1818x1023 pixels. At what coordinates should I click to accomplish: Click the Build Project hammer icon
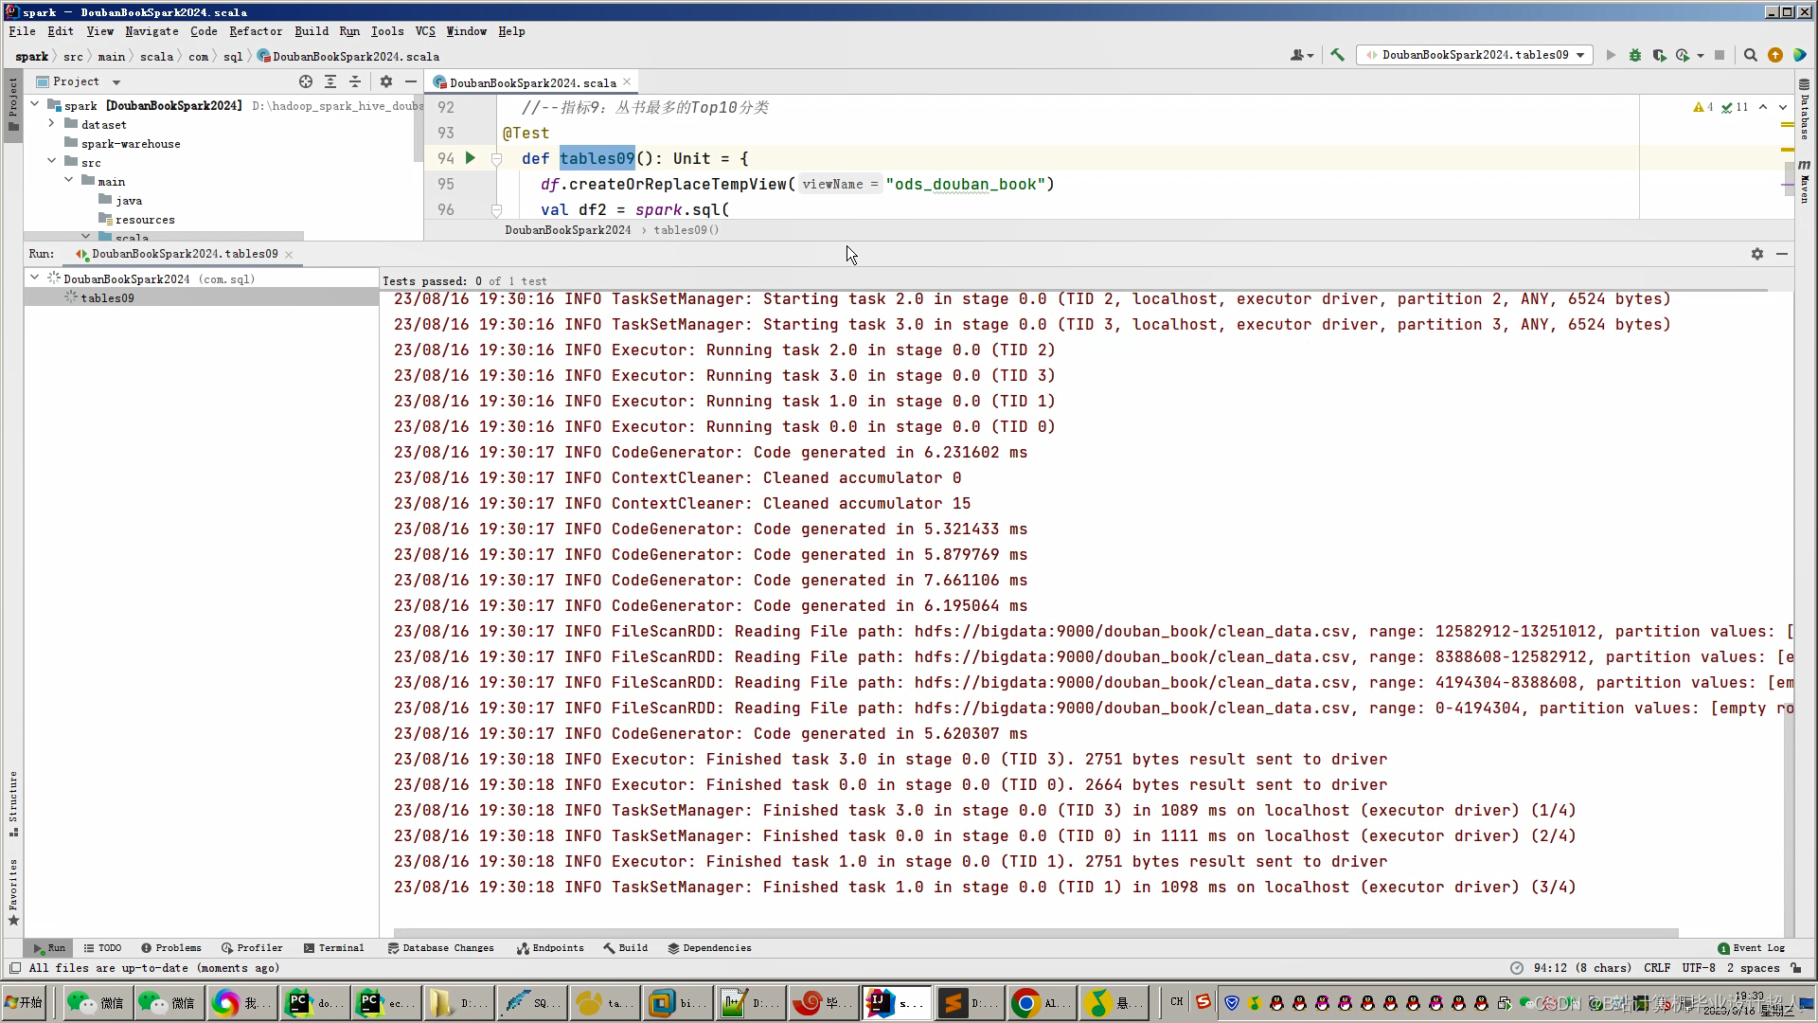pyautogui.click(x=1337, y=55)
